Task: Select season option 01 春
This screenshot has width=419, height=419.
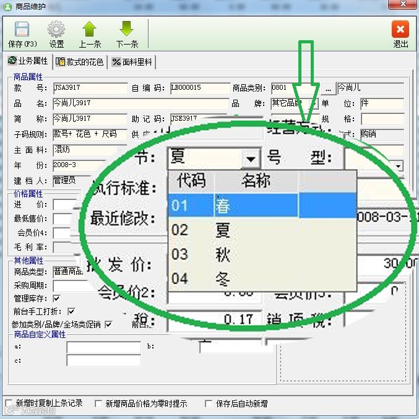Action: (x=262, y=205)
